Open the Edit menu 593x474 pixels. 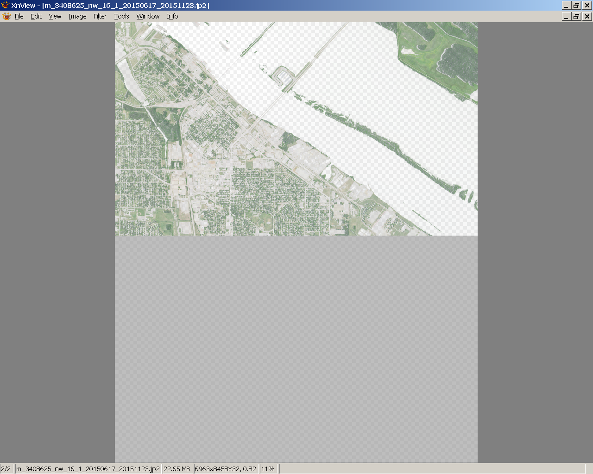tap(36, 16)
